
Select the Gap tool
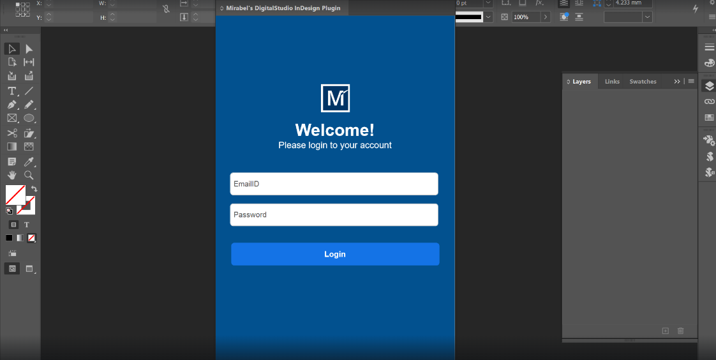[x=29, y=62]
